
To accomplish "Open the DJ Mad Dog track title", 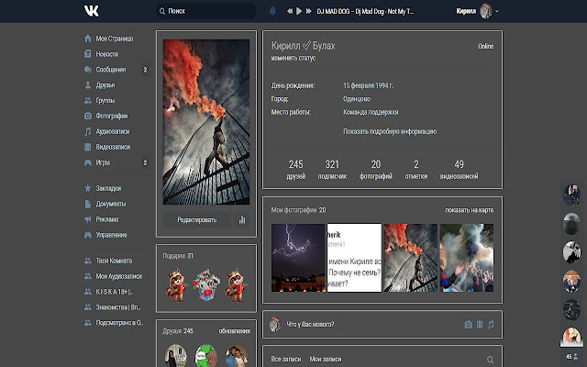I will [365, 11].
